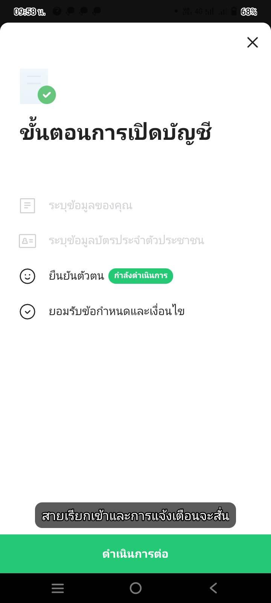This screenshot has width=271, height=603.
Task: Go back using the navigation bar arrow
Action: tap(213, 588)
